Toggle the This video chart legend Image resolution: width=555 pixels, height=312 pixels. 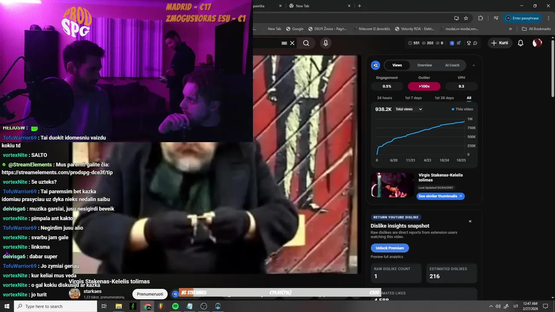[462, 109]
